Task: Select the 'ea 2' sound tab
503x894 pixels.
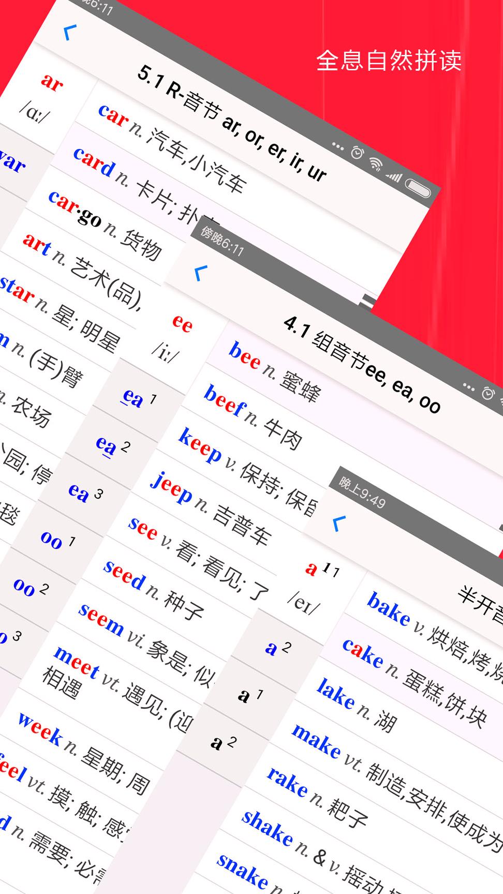Action: pyautogui.click(x=112, y=446)
